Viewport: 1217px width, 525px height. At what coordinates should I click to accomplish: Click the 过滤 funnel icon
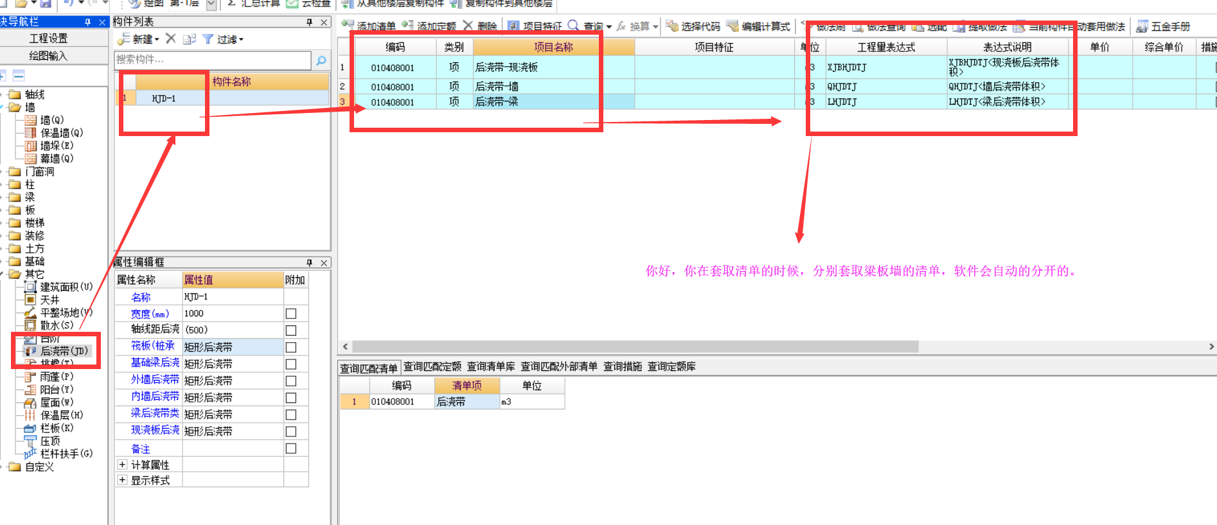tap(208, 39)
